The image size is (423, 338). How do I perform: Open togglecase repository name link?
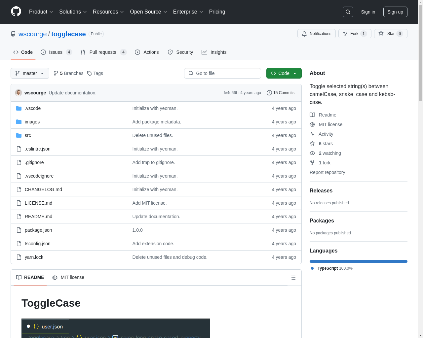pos(68,34)
